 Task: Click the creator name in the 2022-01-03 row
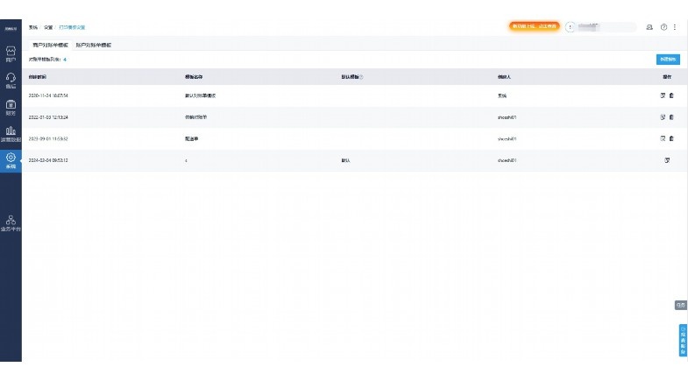507,117
